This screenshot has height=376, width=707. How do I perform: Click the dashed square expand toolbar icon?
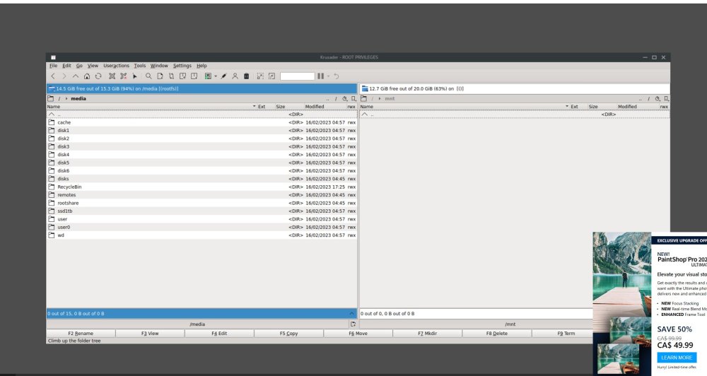[x=260, y=76]
